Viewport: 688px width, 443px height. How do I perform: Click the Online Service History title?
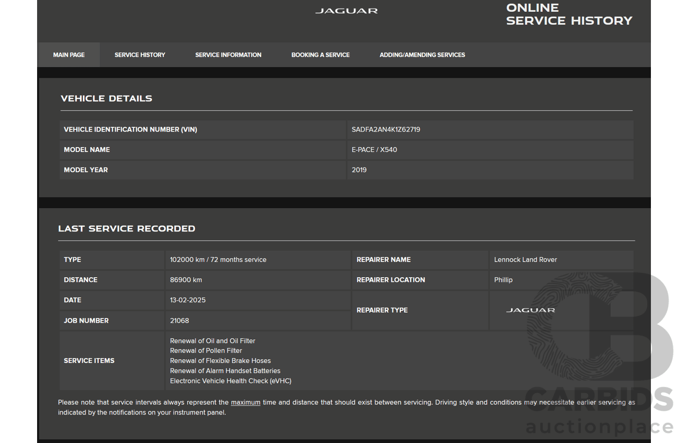[x=569, y=14]
